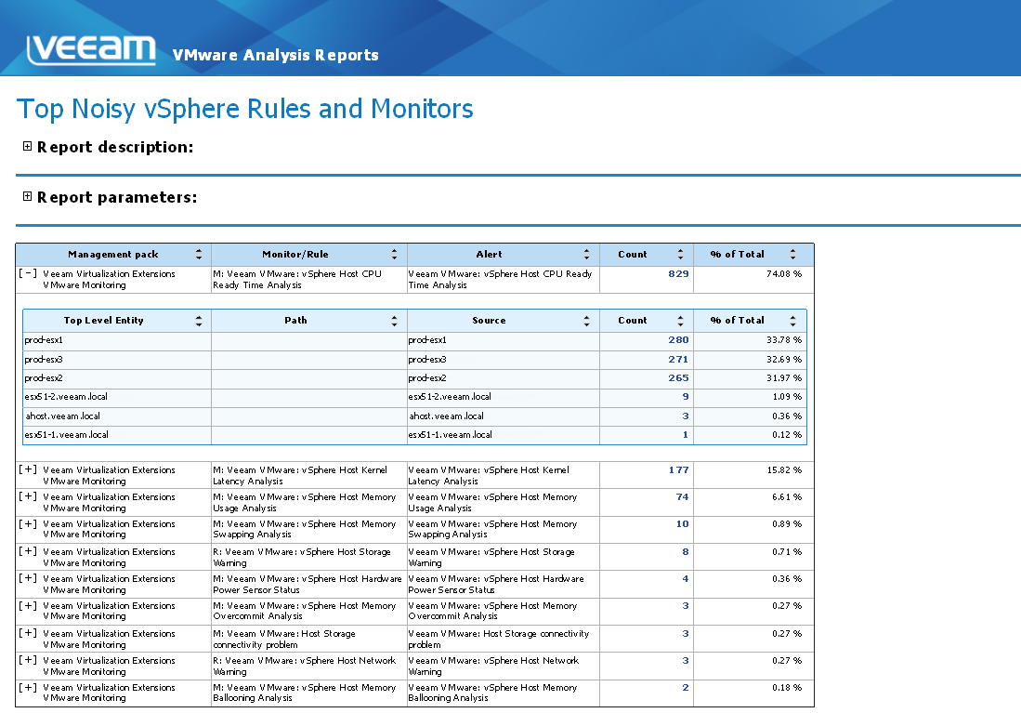
Task: Click the Top Level Entity header text
Action: pyautogui.click(x=103, y=321)
